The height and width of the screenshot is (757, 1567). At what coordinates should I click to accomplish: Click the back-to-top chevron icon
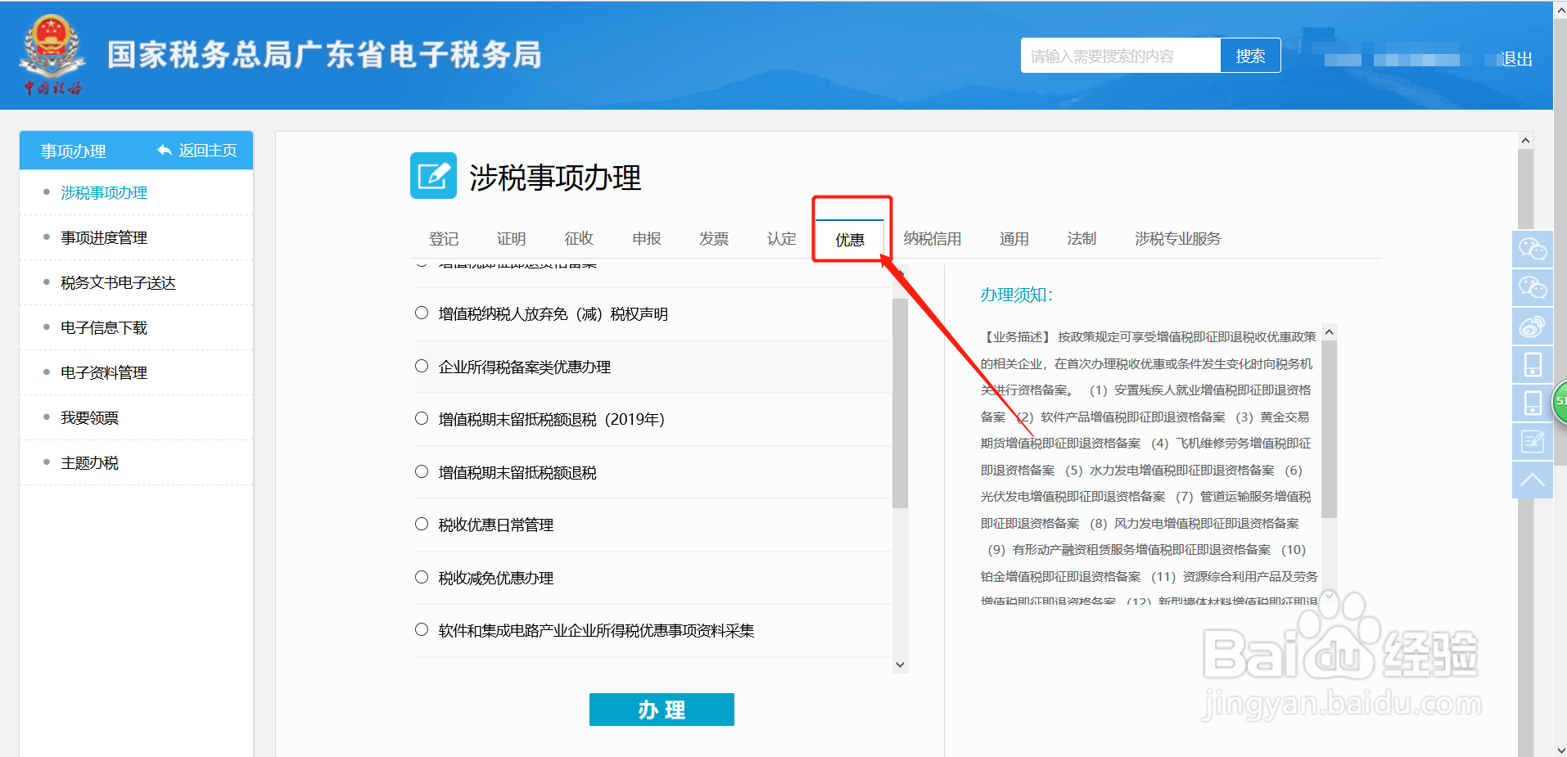click(1532, 480)
